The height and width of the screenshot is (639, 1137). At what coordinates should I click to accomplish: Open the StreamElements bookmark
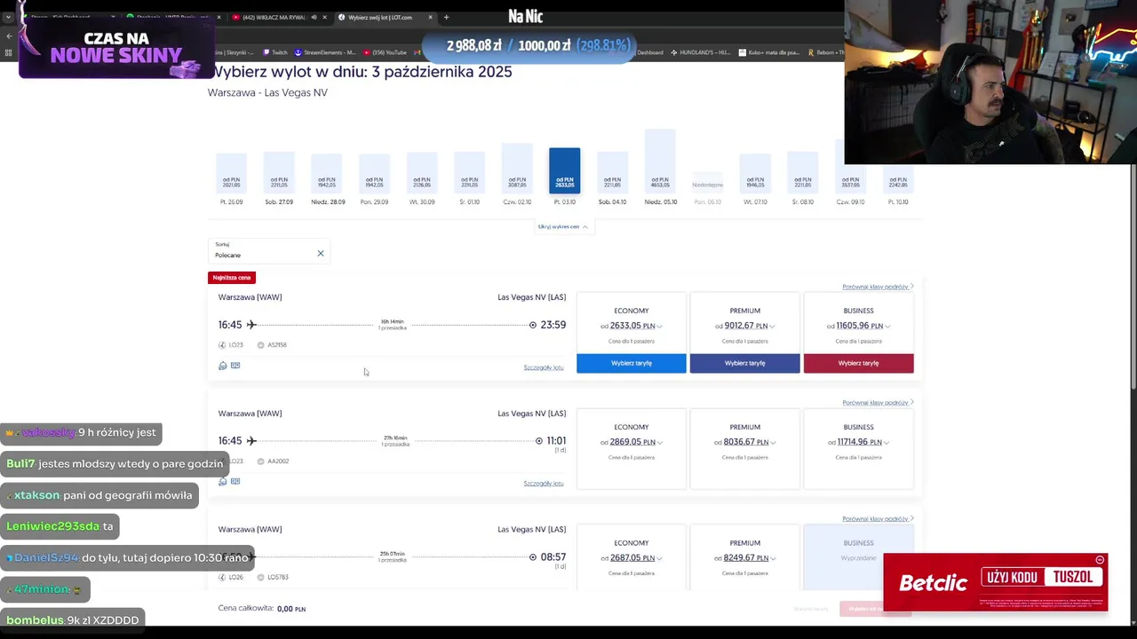click(325, 52)
